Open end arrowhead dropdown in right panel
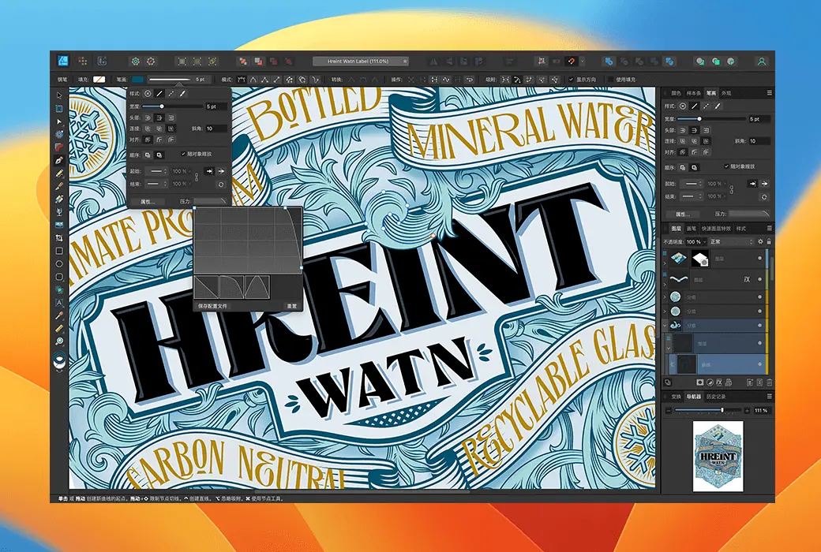Viewport: 821px width, 552px height. tap(692, 196)
